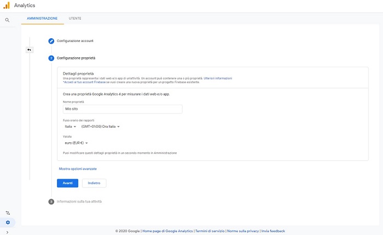
Task: Click the Analytics logo icon
Action: [7, 5]
